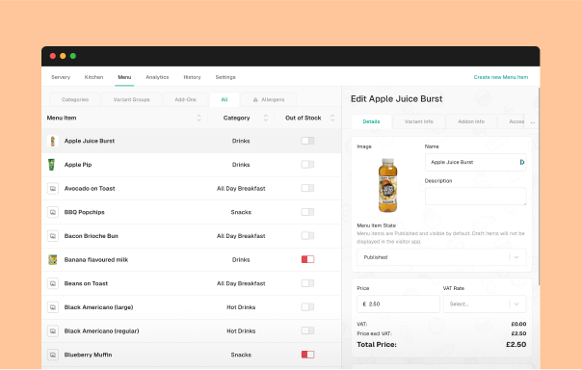Click the Banana flavoured milk thumbnail icon
Image resolution: width=582 pixels, height=370 pixels.
(x=53, y=260)
